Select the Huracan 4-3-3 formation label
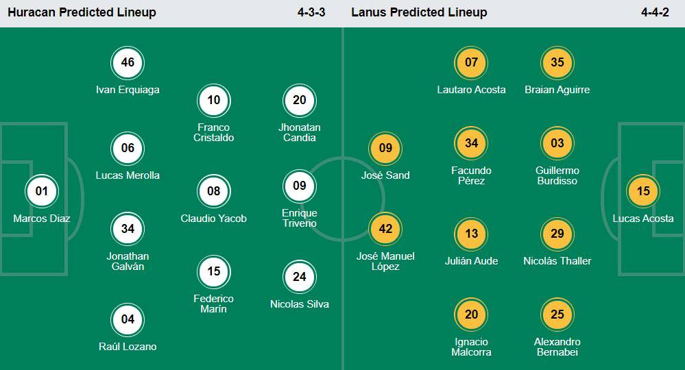Image resolution: width=685 pixels, height=370 pixels. click(x=311, y=12)
